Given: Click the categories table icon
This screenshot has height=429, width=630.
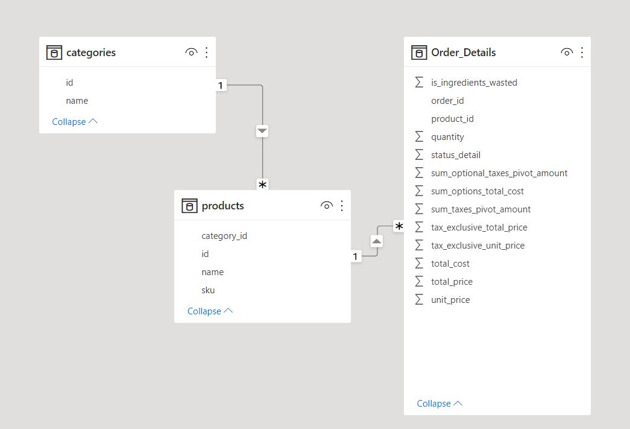Looking at the screenshot, I should tap(54, 52).
